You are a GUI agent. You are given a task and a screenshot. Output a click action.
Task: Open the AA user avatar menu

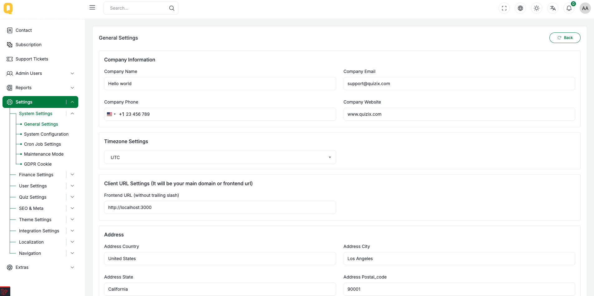[585, 8]
